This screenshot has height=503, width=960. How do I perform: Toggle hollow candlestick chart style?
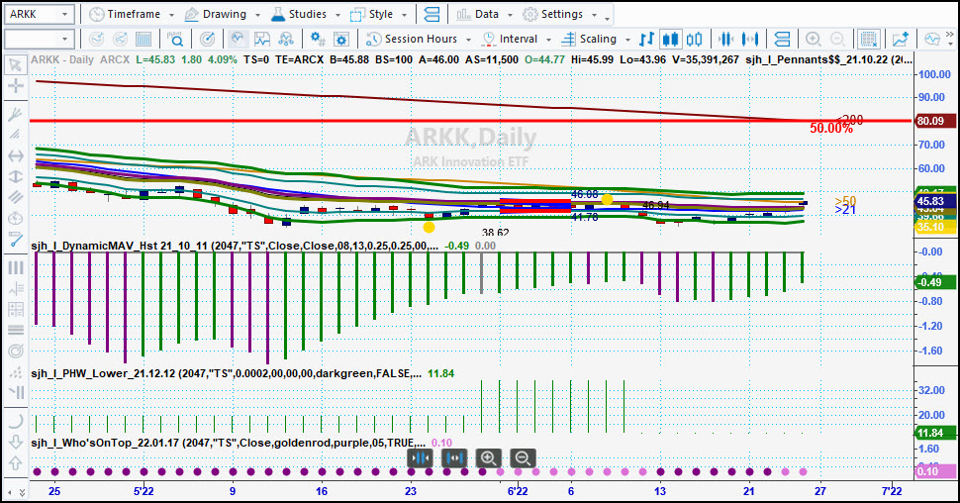pos(695,40)
